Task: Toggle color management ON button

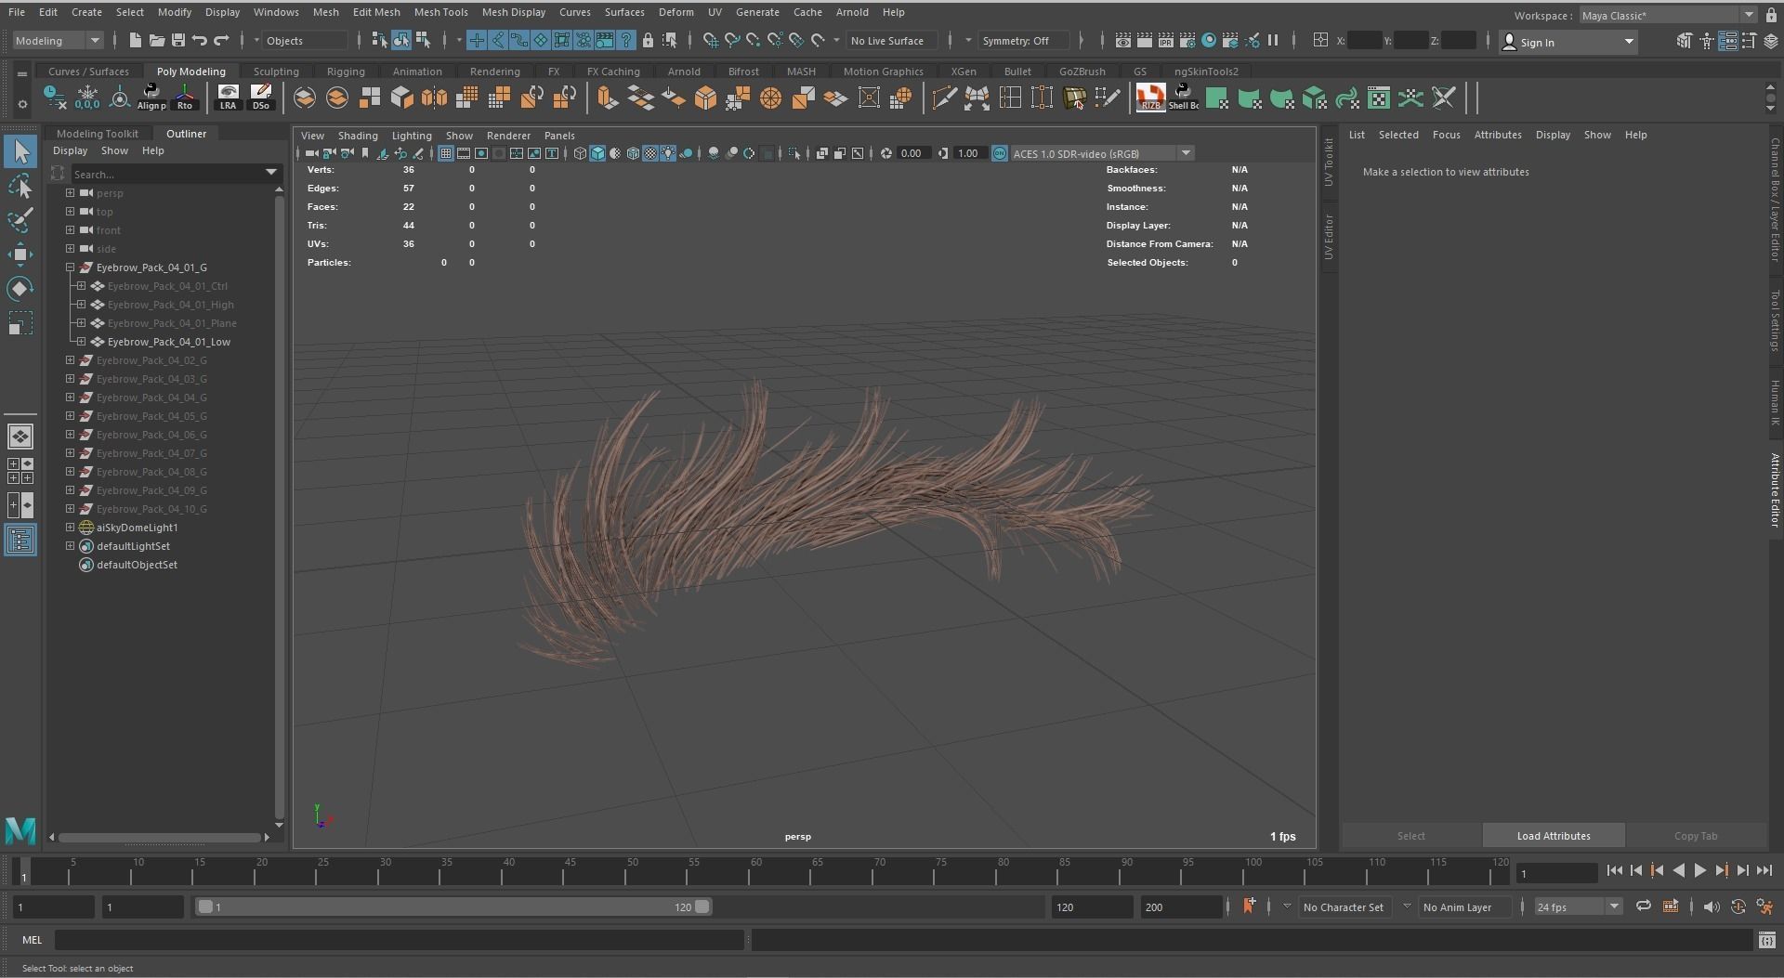Action: 1000,153
